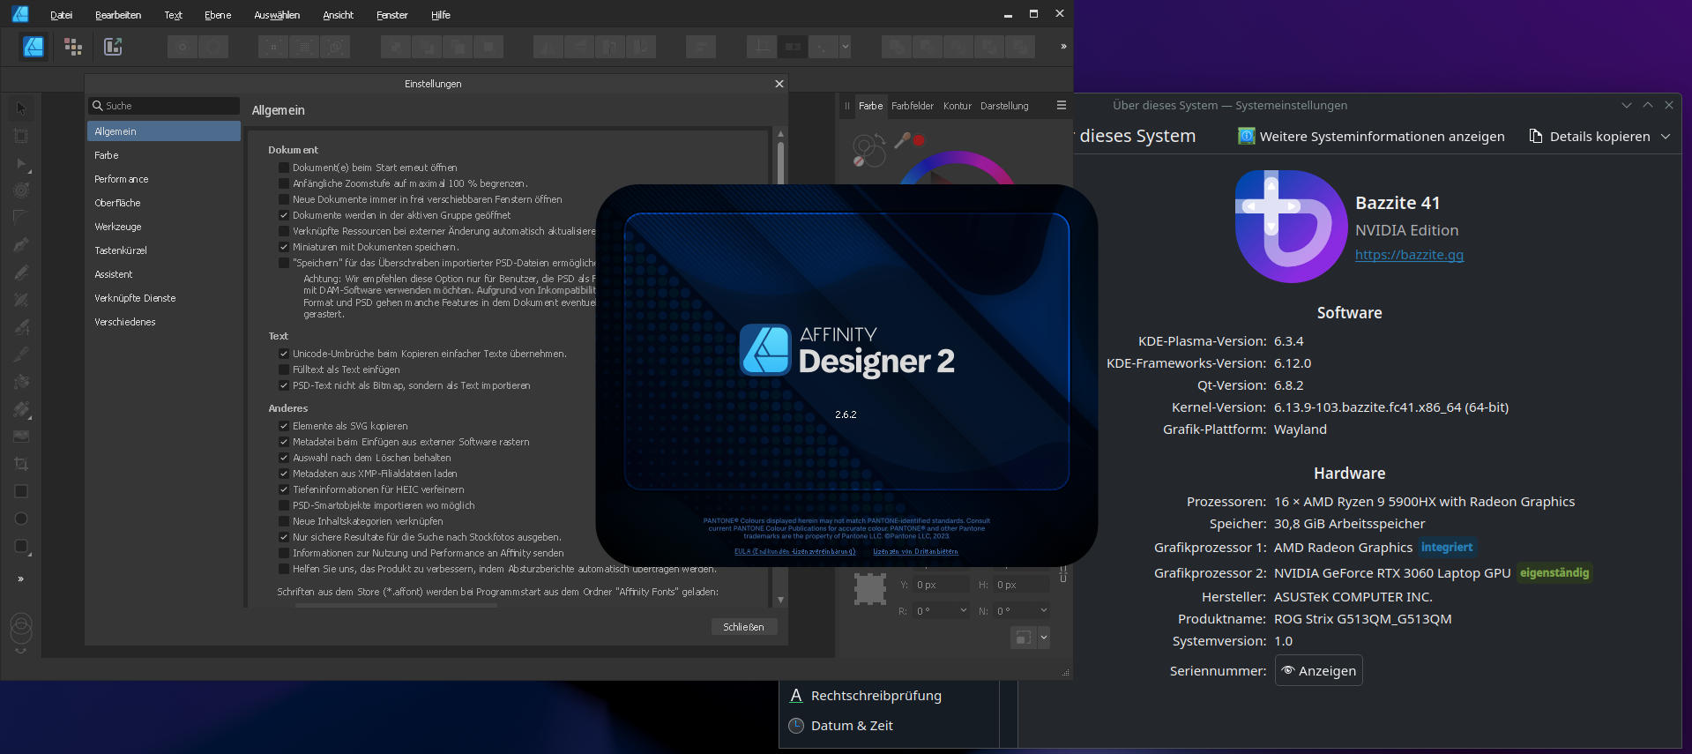Switch to the Darstellung tab
Viewport: 1692px width, 754px height.
pos(1004,106)
